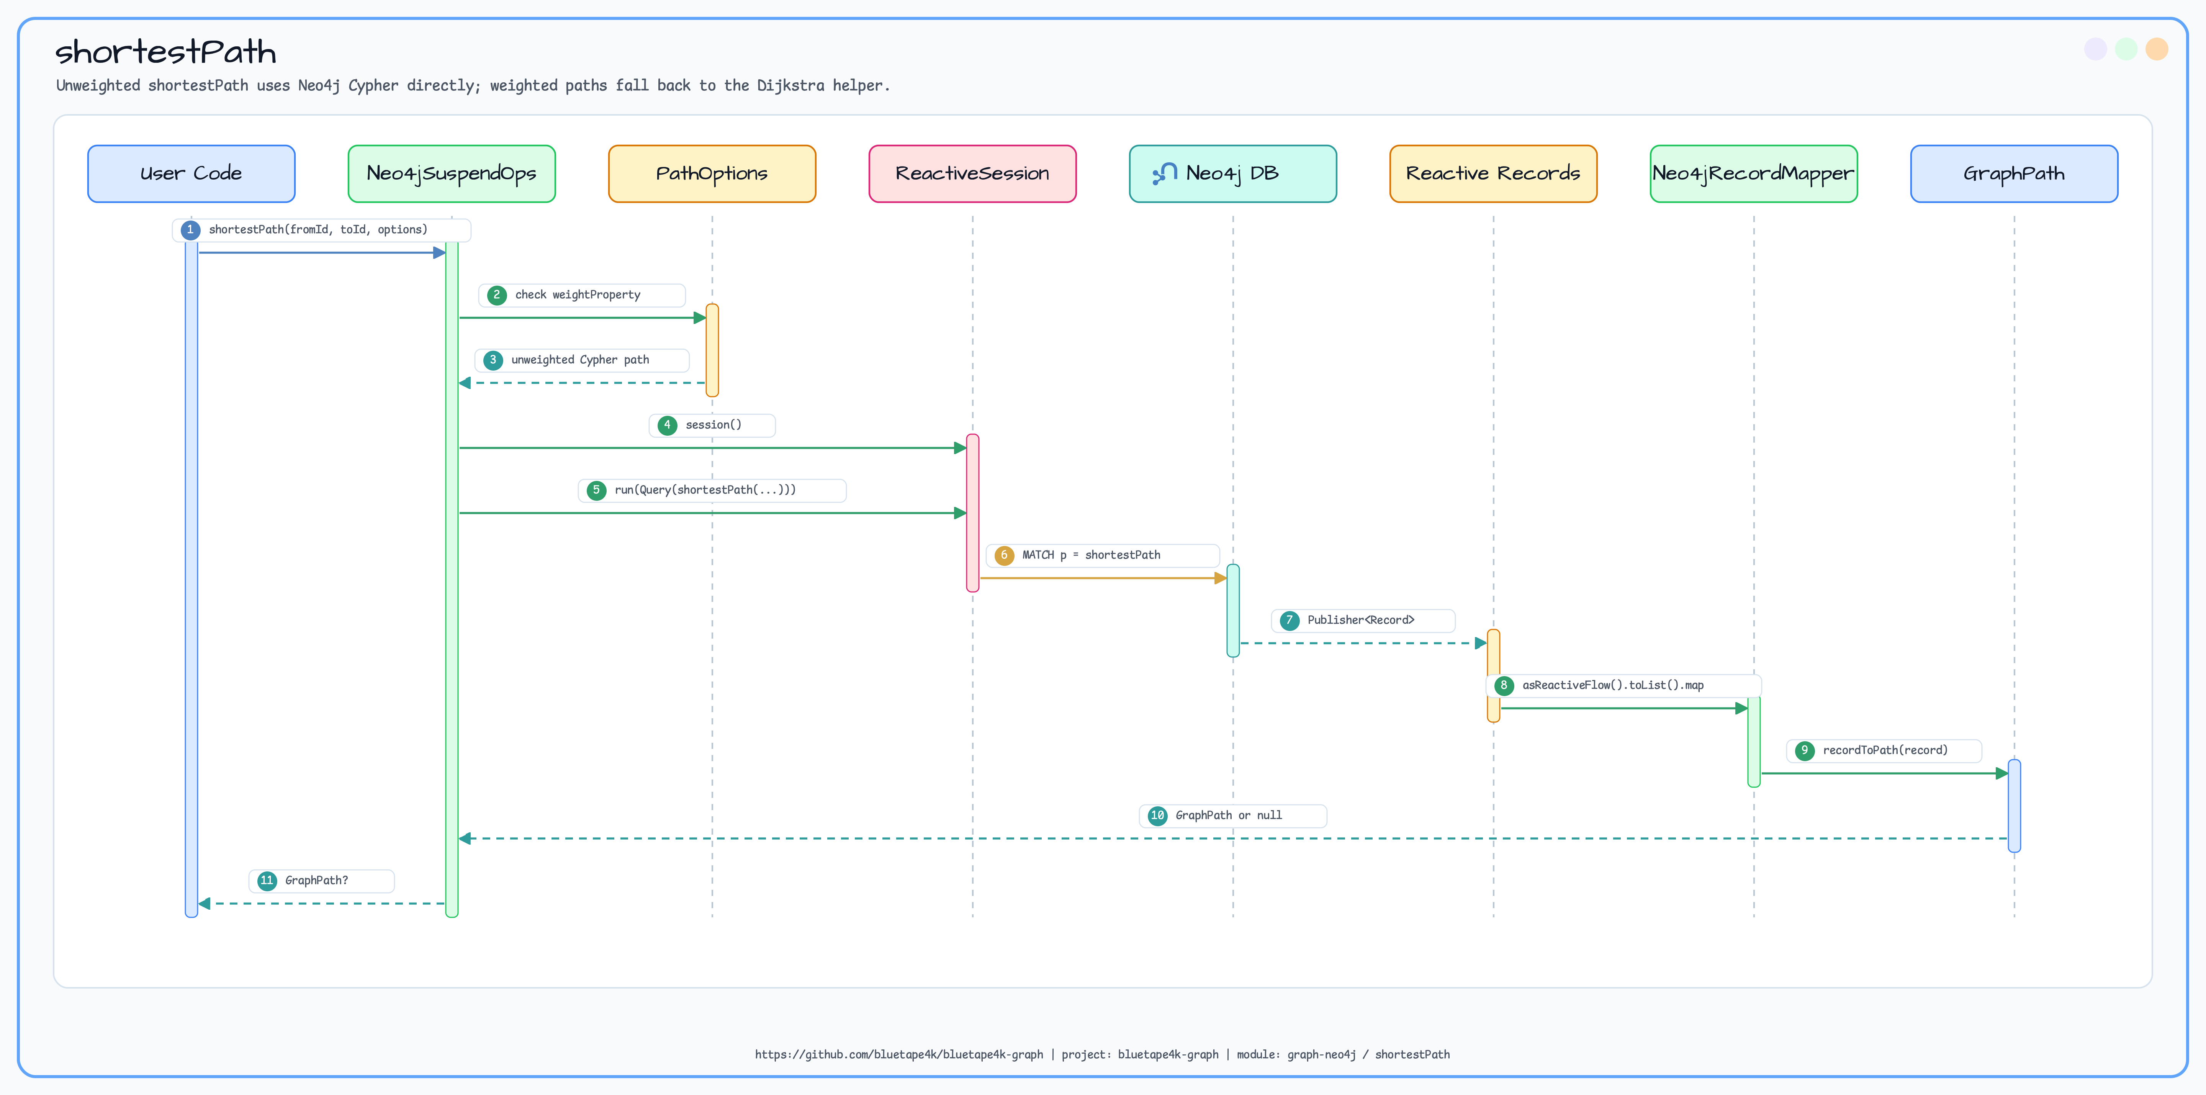Click the teal Neo4j DB activation bar
This screenshot has height=1095, width=2206.
point(1232,610)
